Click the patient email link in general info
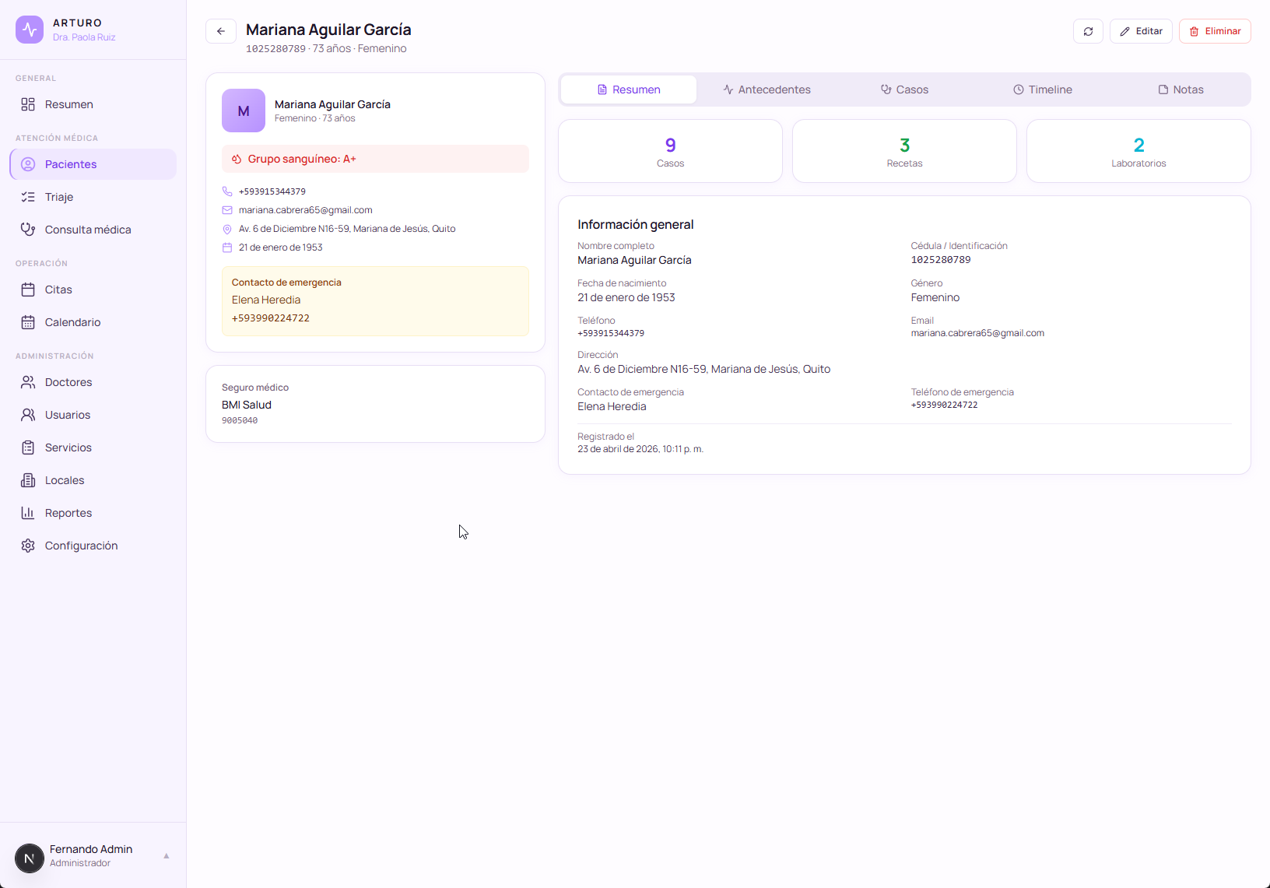Image resolution: width=1270 pixels, height=888 pixels. pyautogui.click(x=977, y=333)
